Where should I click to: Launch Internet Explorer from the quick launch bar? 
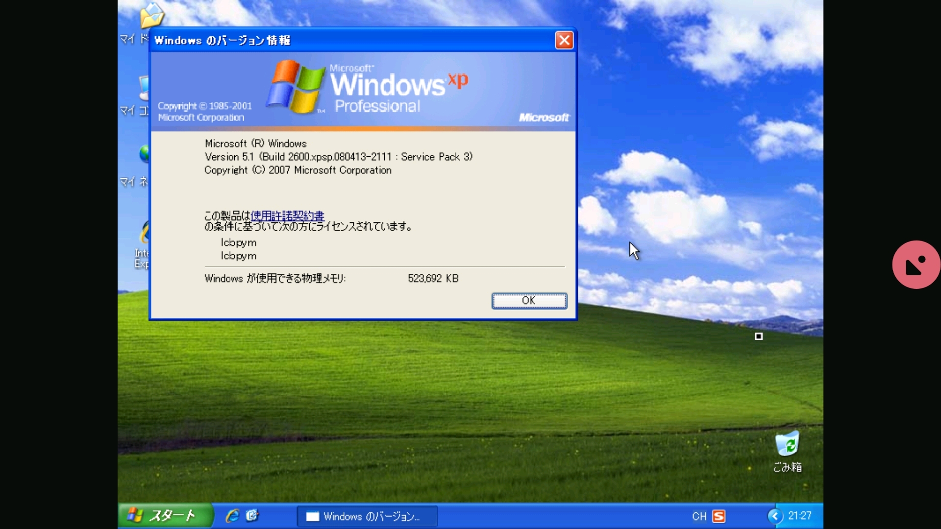point(232,516)
